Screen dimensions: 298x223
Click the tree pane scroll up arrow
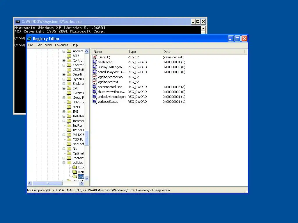pyautogui.click(x=87, y=51)
